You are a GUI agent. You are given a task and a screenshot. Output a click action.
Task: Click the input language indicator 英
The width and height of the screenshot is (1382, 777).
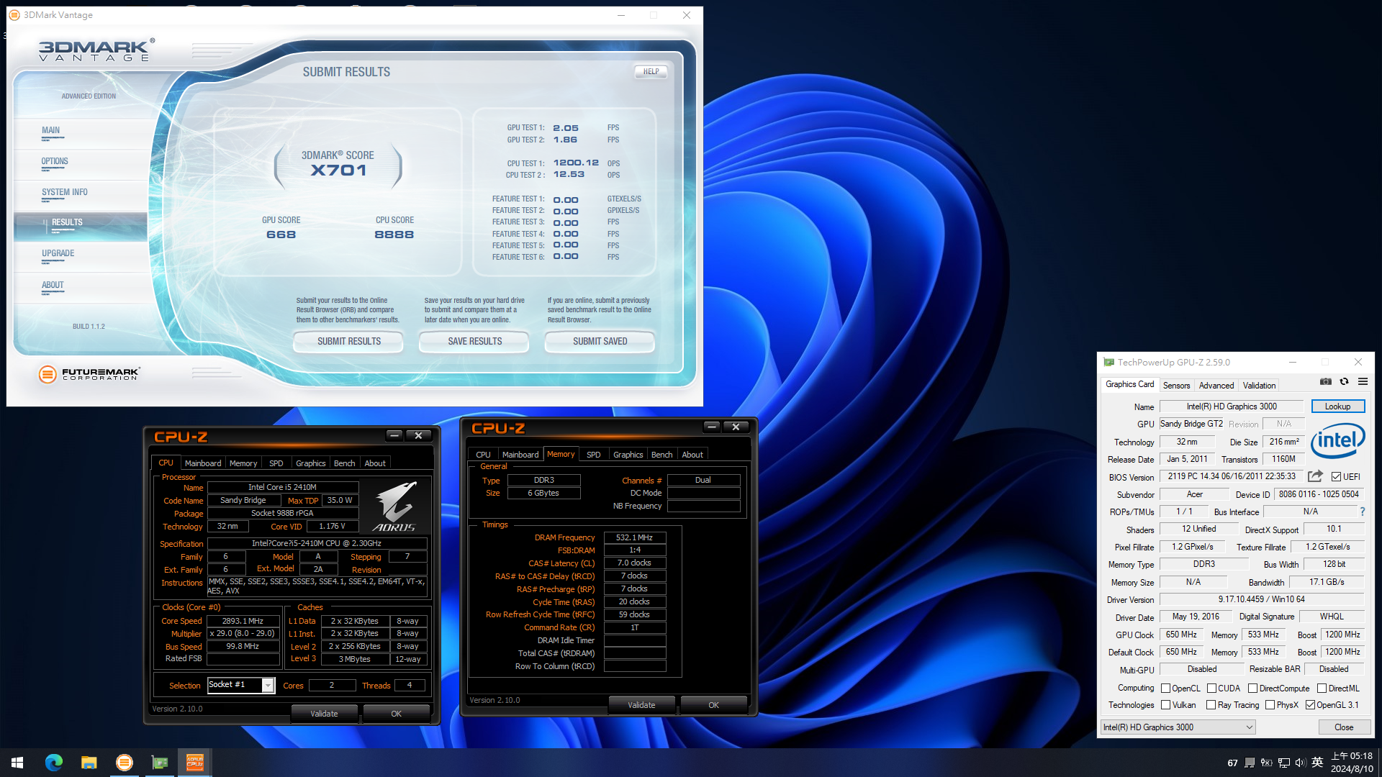tap(1317, 763)
